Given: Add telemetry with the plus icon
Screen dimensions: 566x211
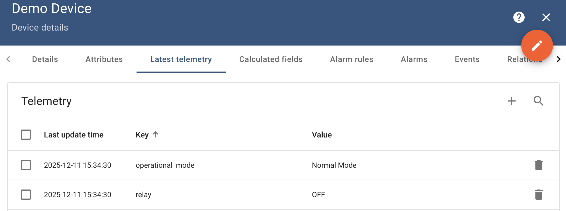Looking at the screenshot, I should pyautogui.click(x=511, y=101).
